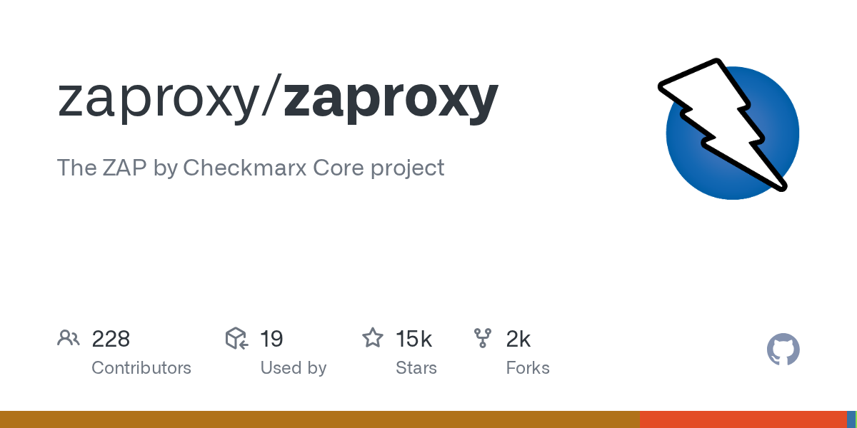Viewport: 857px width, 428px height.
Task: Click the 15k stars count
Action: pos(414,339)
